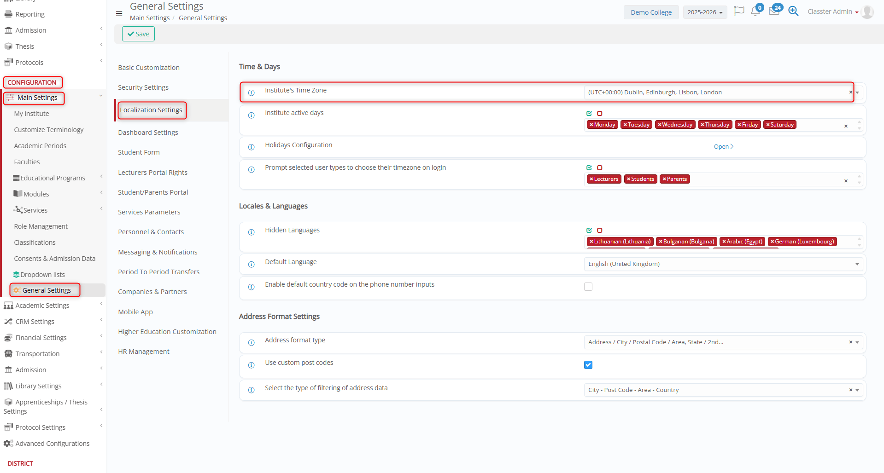This screenshot has width=884, height=473.
Task: Remove the Saturday tag from active days
Action: tap(768, 125)
